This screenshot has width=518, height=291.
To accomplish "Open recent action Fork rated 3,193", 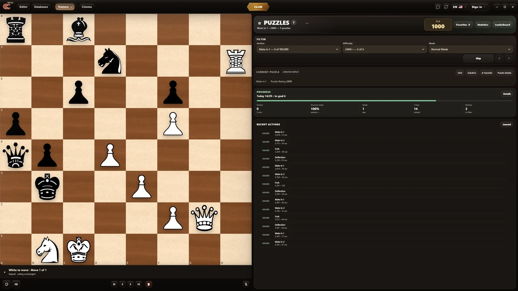I will tap(385, 184).
